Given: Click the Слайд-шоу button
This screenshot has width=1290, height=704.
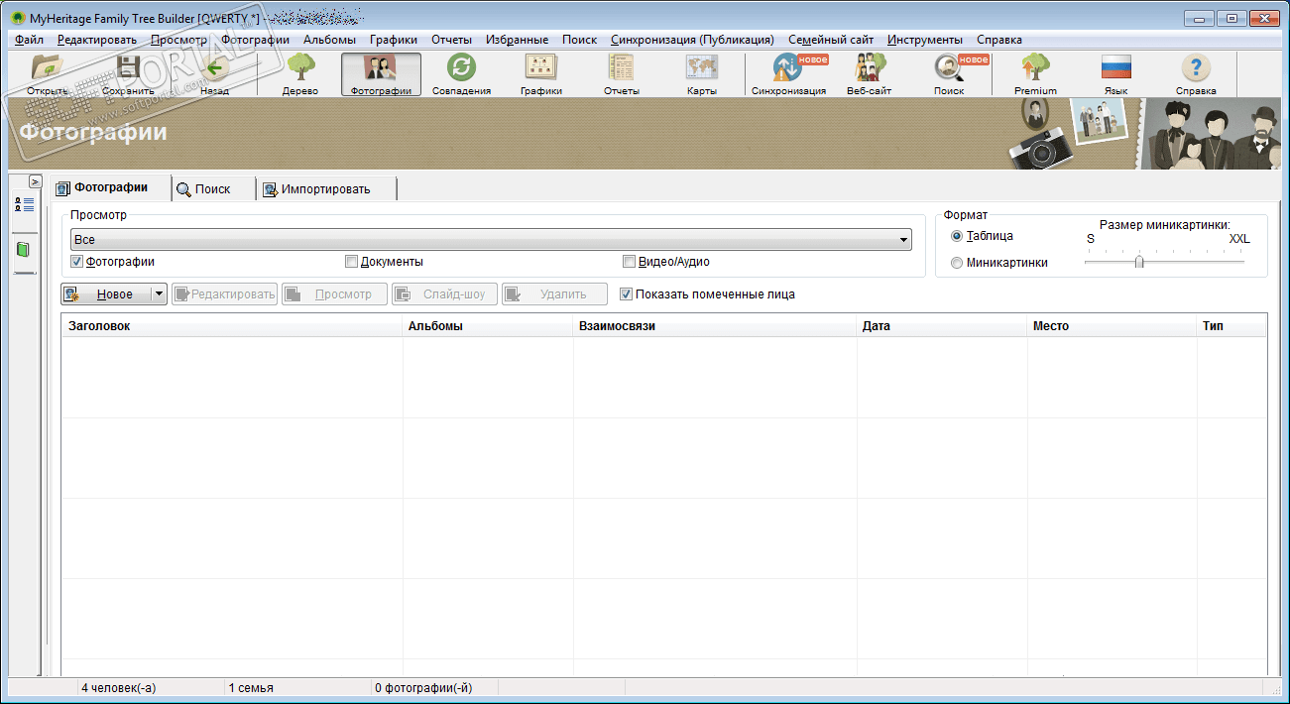Looking at the screenshot, I should [444, 293].
